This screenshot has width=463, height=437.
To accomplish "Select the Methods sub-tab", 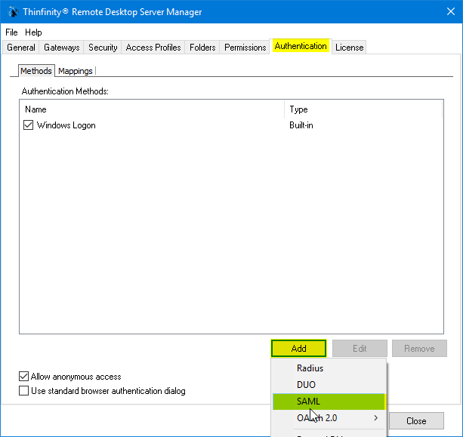I will pyautogui.click(x=36, y=71).
